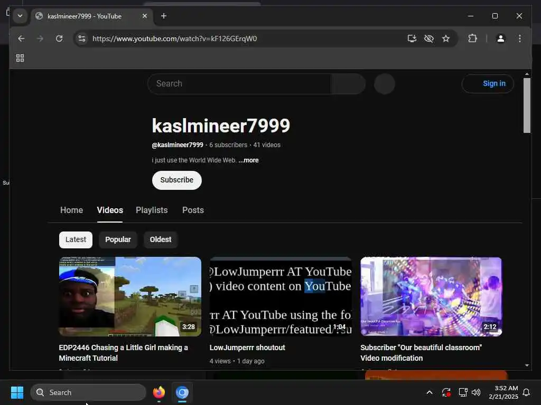Submit the YouTube search button
The width and height of the screenshot is (541, 405).
tap(349, 84)
